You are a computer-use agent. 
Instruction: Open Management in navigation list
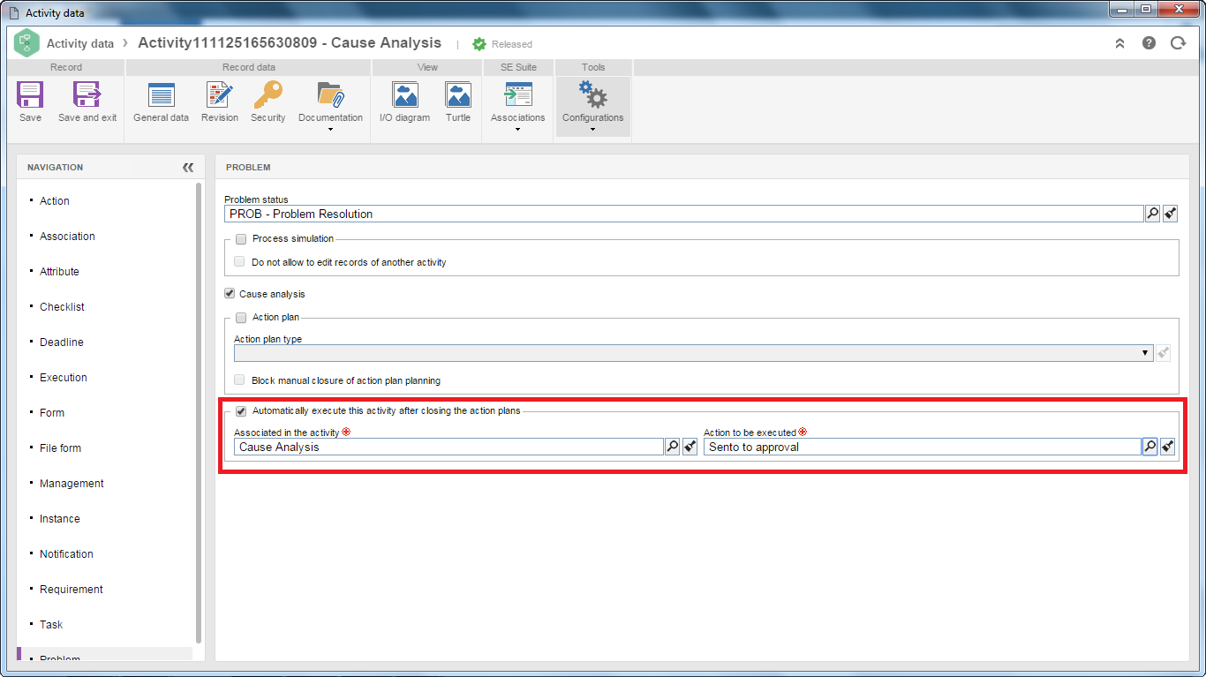[x=72, y=484]
